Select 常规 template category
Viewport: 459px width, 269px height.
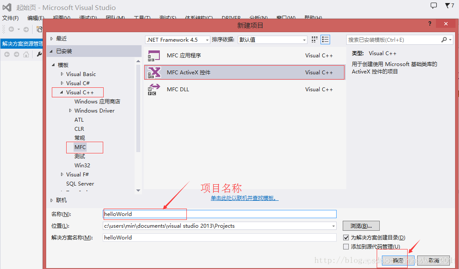[x=80, y=138]
